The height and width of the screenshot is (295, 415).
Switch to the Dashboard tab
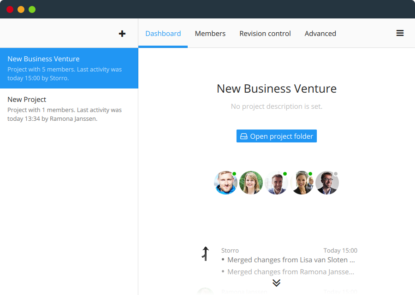[x=163, y=34]
